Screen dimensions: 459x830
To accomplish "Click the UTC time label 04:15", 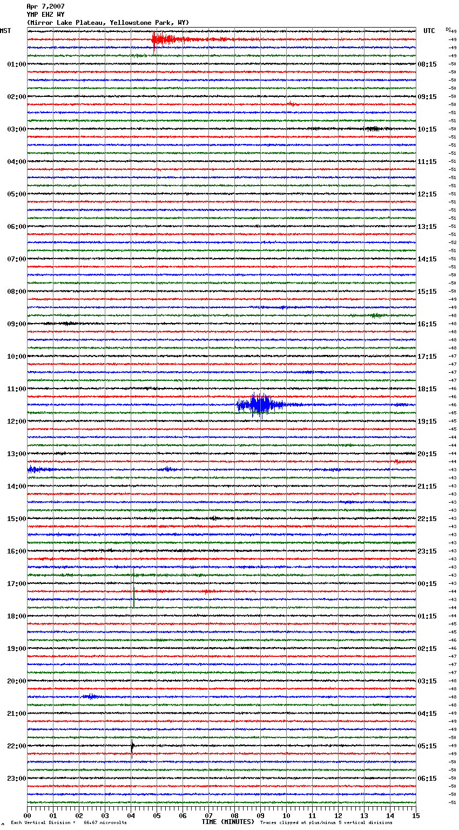I will pyautogui.click(x=427, y=714).
